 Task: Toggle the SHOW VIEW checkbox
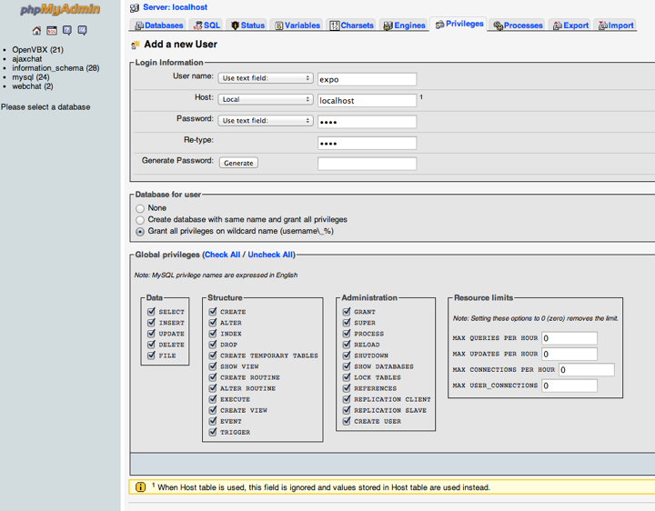click(x=213, y=366)
